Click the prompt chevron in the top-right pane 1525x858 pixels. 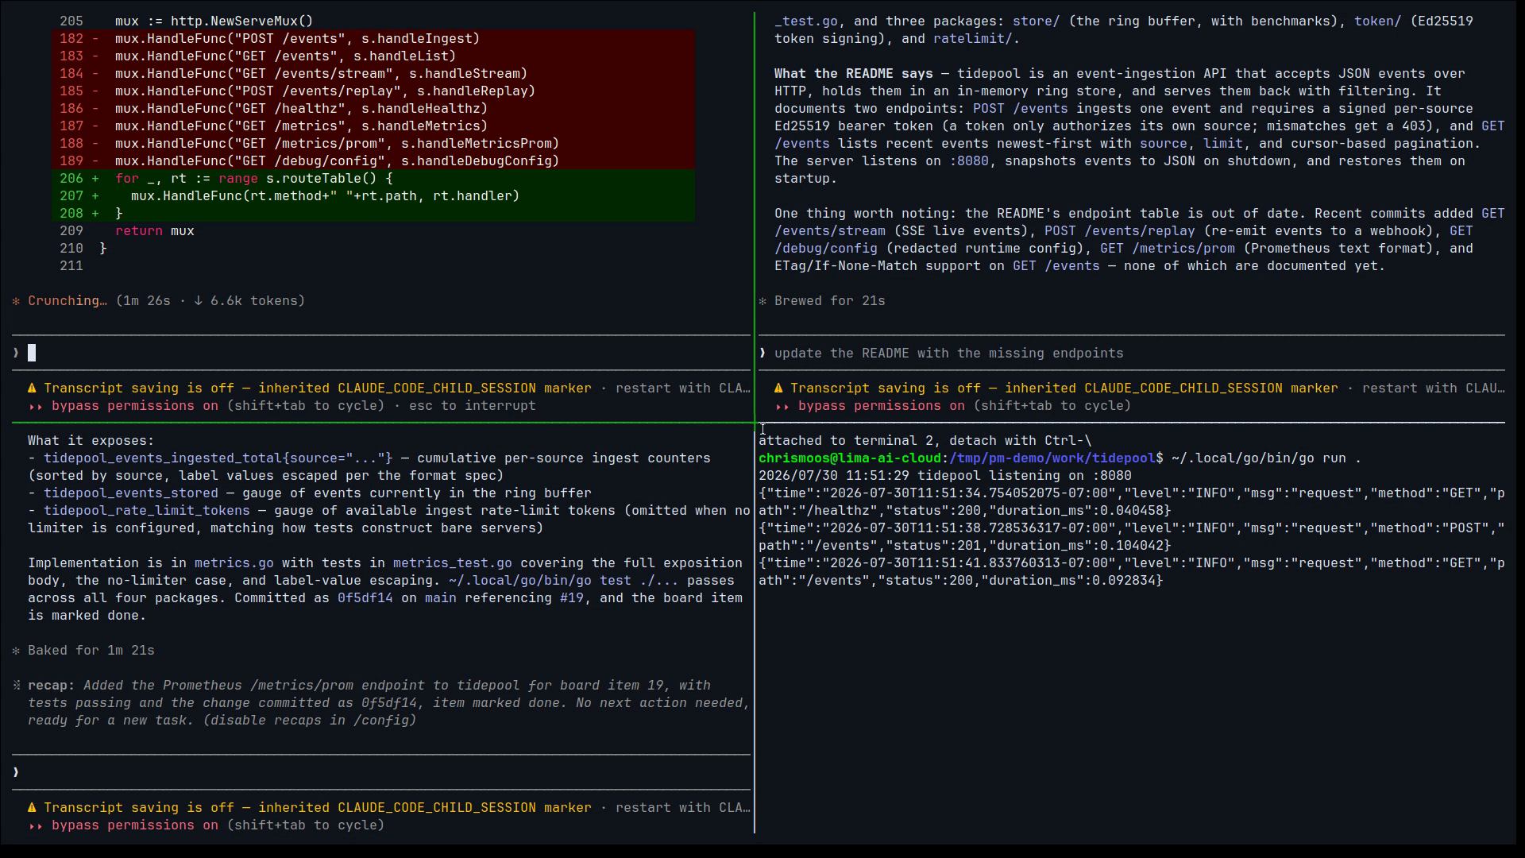762,353
